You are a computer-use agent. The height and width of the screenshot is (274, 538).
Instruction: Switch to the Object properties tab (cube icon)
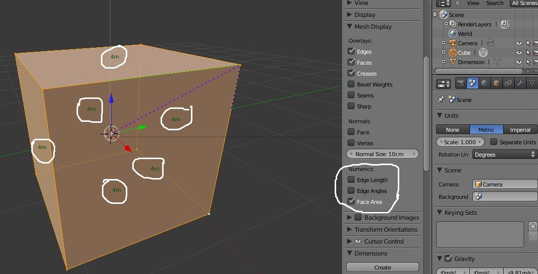(x=496, y=83)
